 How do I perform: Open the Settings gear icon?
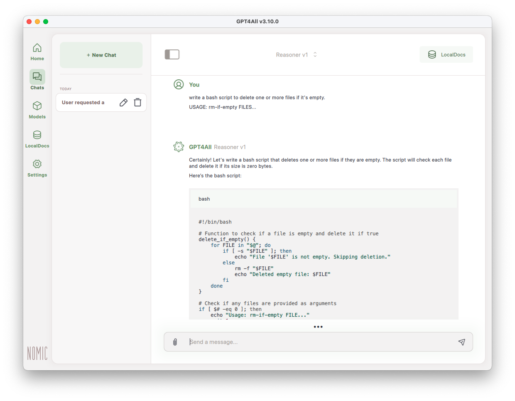click(x=37, y=164)
